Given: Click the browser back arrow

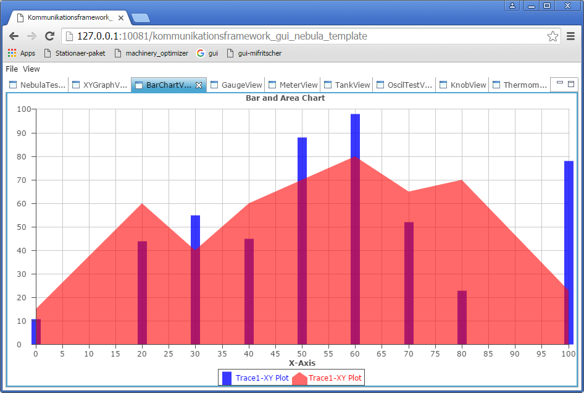Looking at the screenshot, I should tap(14, 36).
